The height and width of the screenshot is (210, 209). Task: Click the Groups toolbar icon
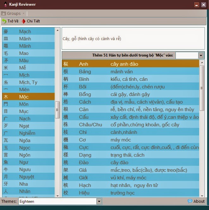(3, 13)
